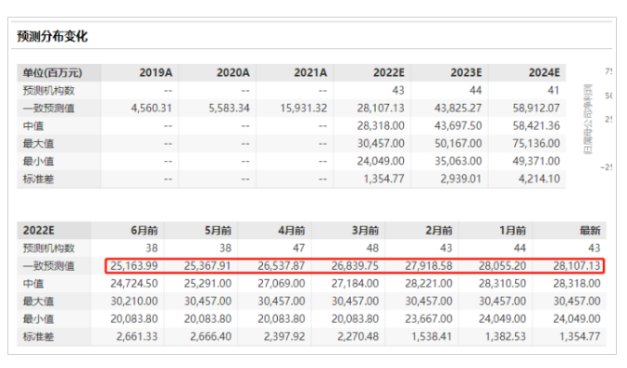Click the maximum value 75,136.00

(536, 144)
